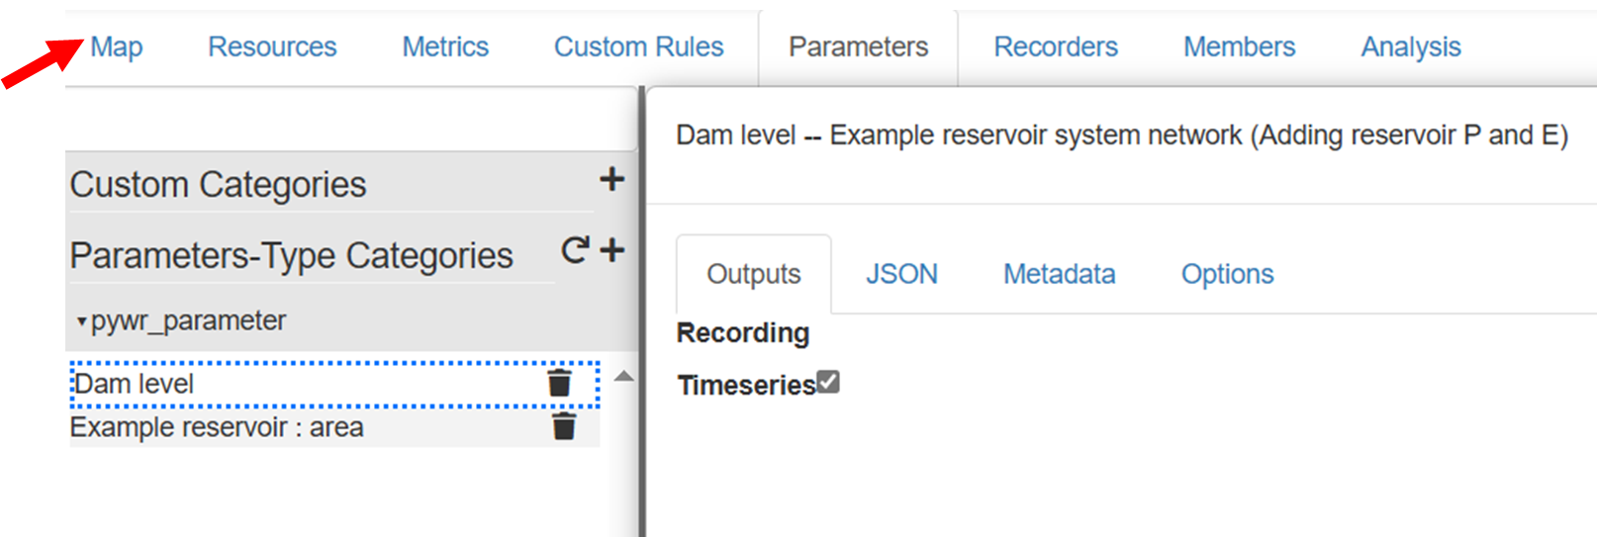The image size is (1597, 537).
Task: Collapse the pywr_parameter group
Action: pos(82,321)
